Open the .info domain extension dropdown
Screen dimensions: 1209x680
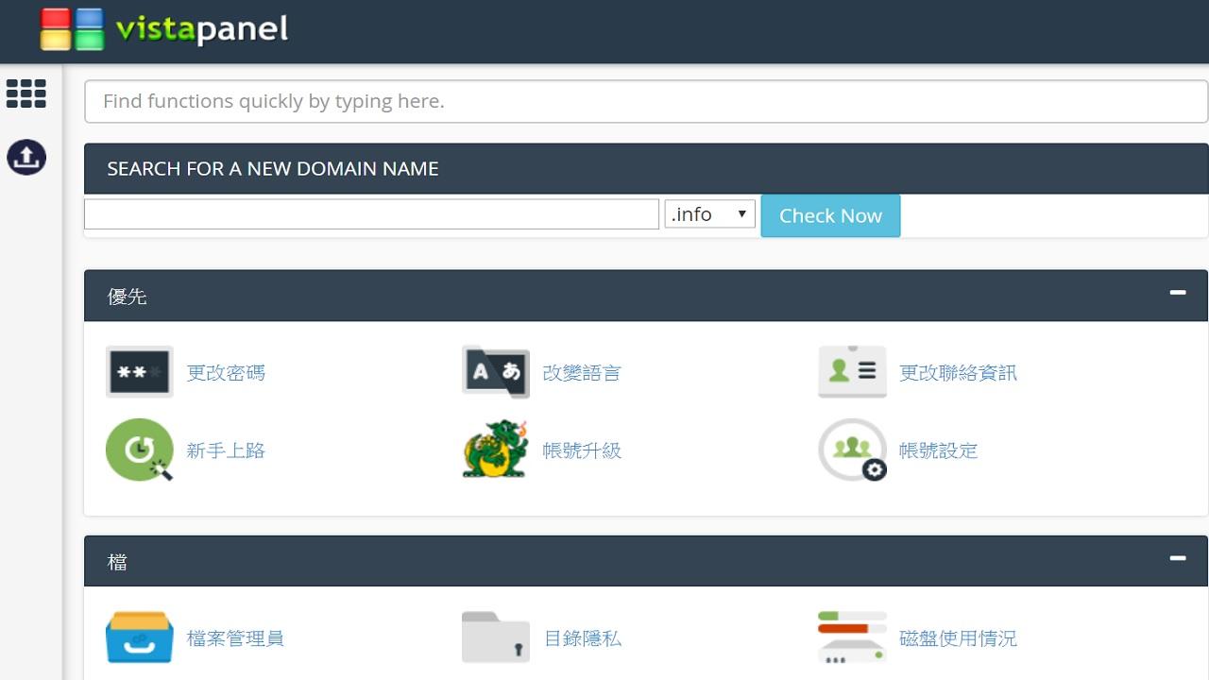709,214
